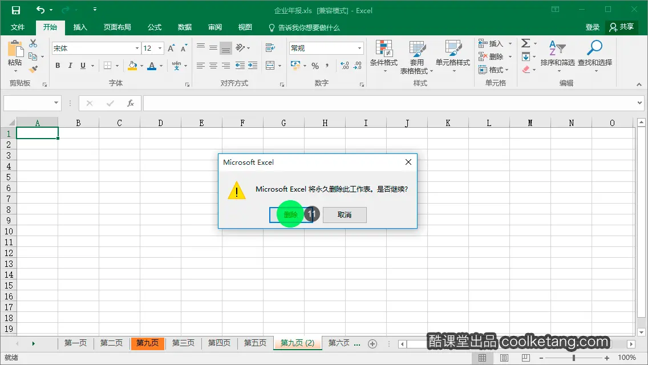The width and height of the screenshot is (648, 365).
Task: Open Find and Select (查找和选择)
Action: (595, 56)
